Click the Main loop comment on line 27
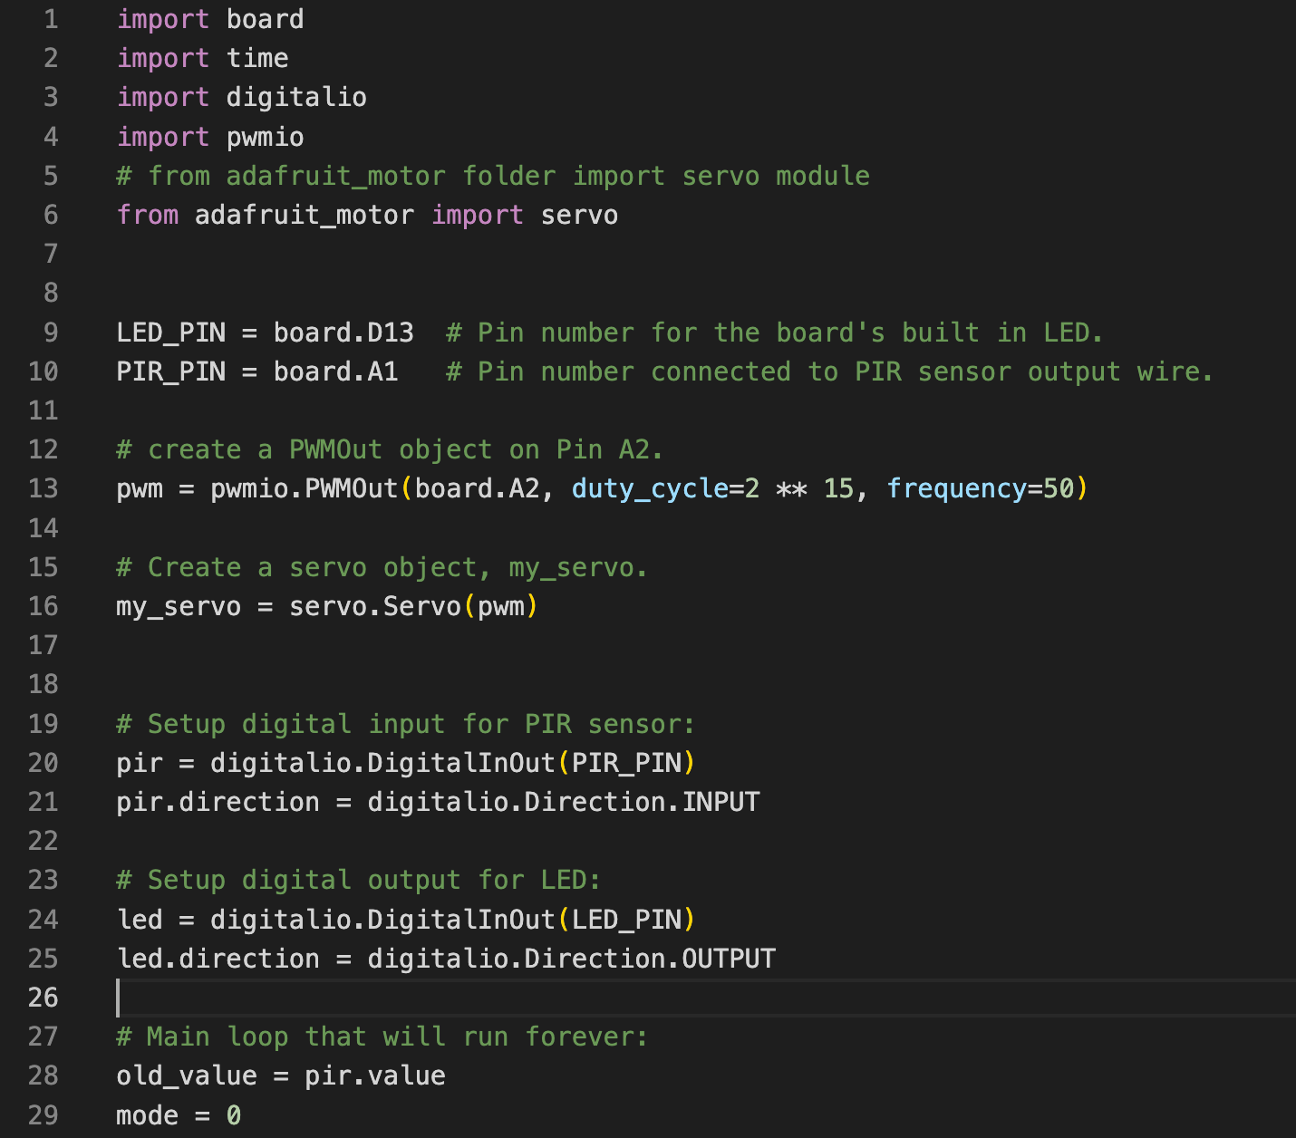This screenshot has height=1138, width=1296. 382,1037
